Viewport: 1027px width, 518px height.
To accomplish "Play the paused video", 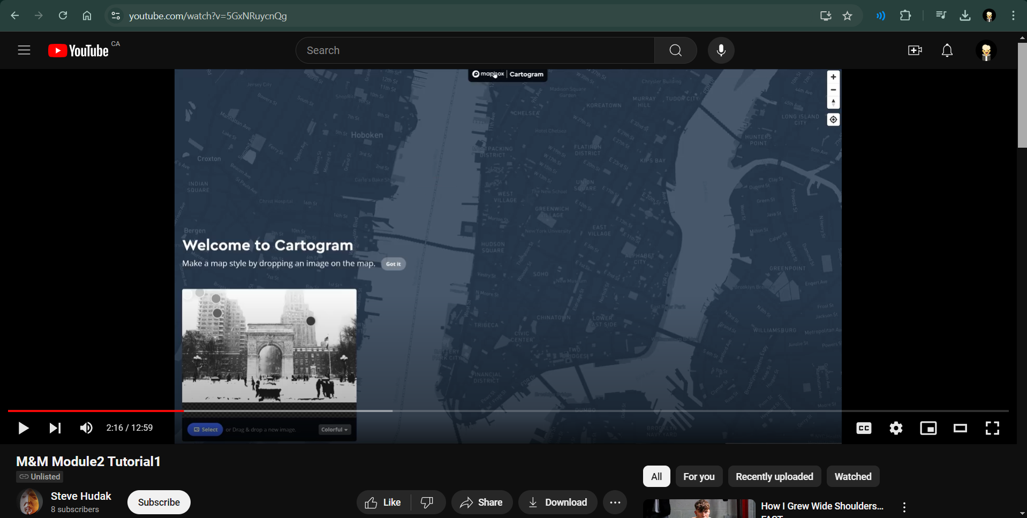I will 23,428.
